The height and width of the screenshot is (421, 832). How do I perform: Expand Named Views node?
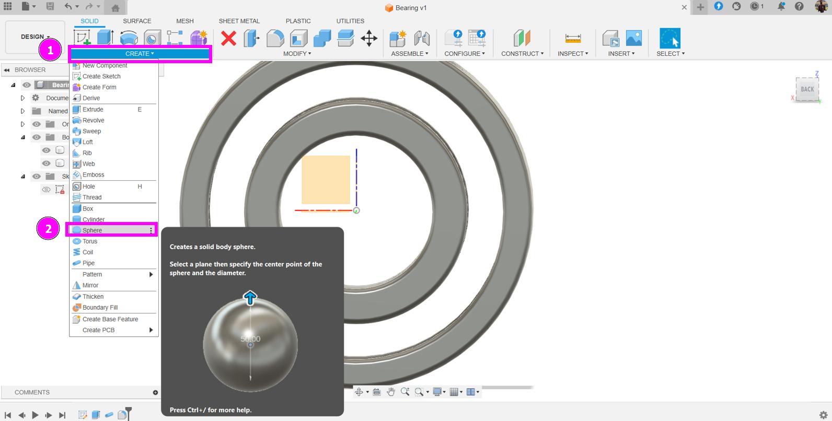[x=22, y=111]
